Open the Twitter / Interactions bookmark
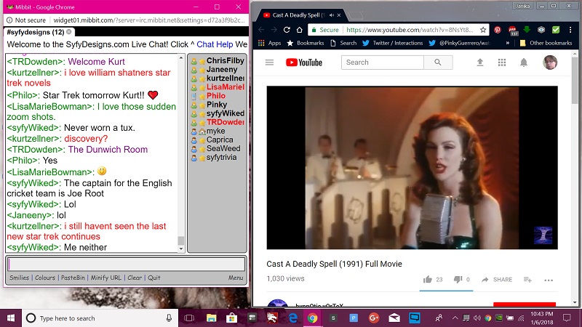This screenshot has height=327, width=582. tap(393, 43)
